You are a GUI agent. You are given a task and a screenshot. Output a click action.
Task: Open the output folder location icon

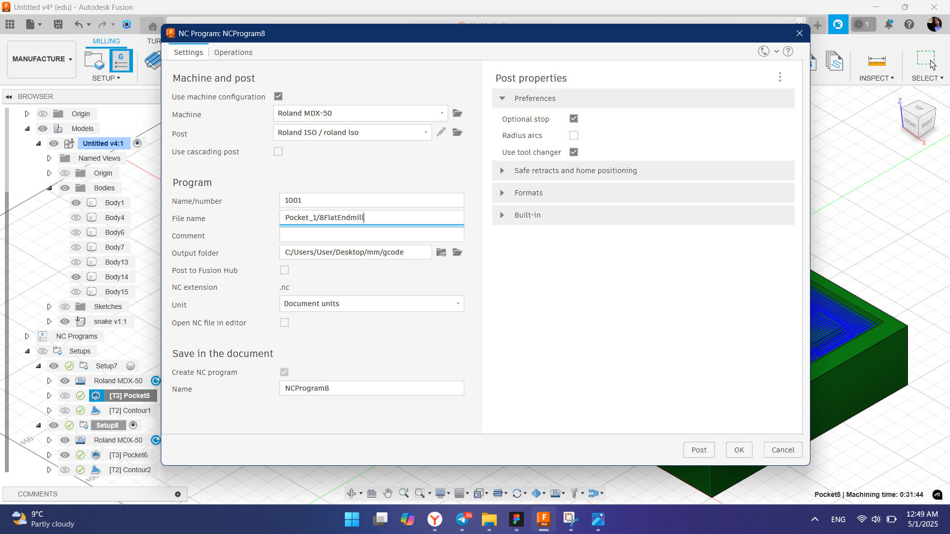click(441, 252)
